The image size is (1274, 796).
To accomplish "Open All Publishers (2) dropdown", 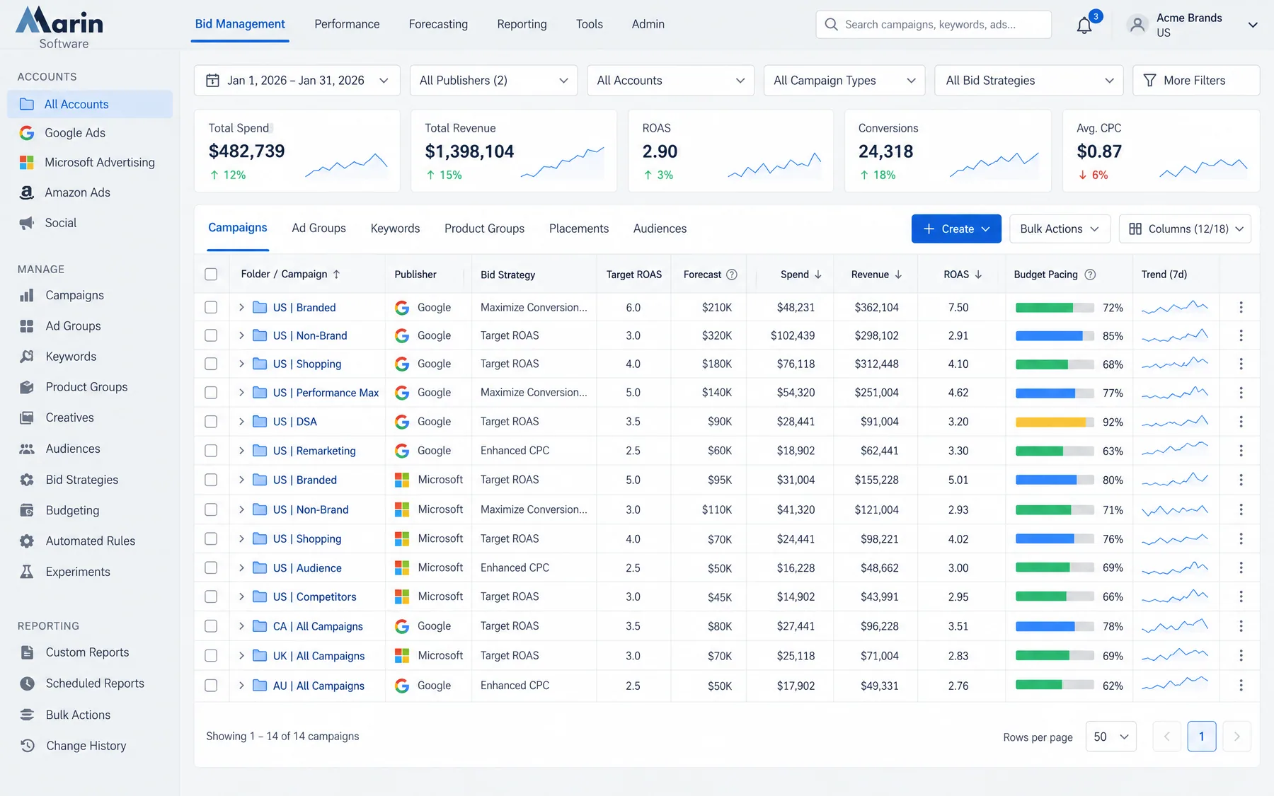I will point(493,81).
